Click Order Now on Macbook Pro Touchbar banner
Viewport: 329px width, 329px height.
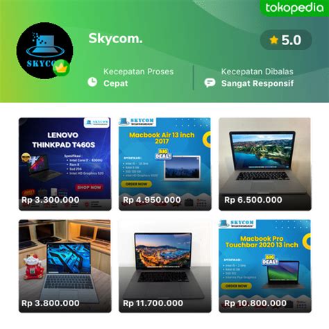point(236,286)
